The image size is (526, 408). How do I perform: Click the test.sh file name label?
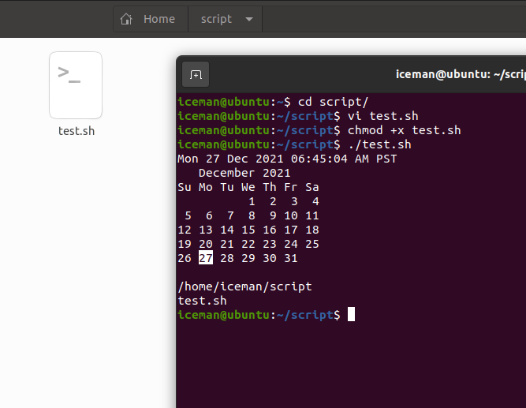pyautogui.click(x=76, y=131)
